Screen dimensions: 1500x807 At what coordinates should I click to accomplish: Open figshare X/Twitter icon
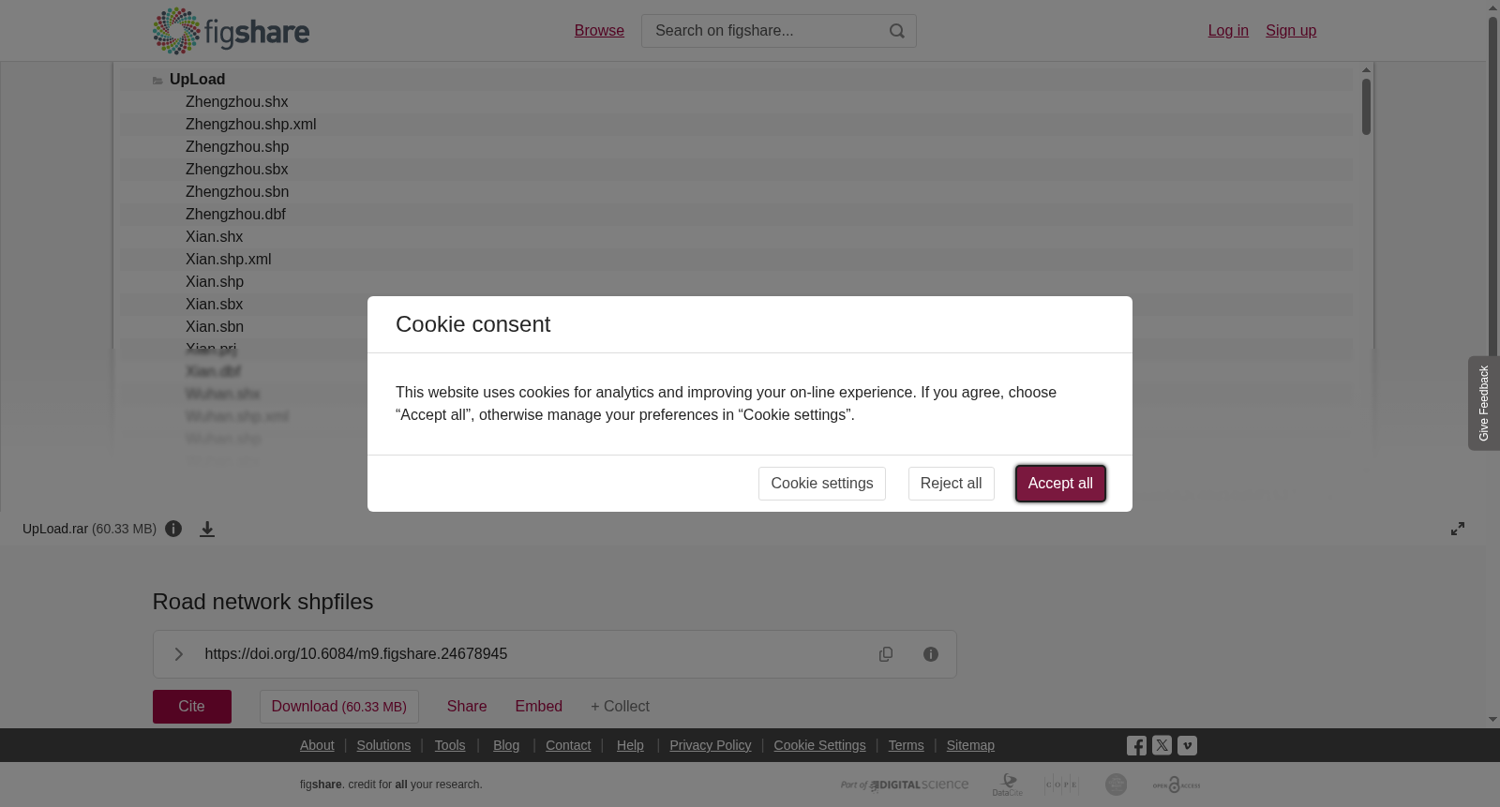pos(1162,746)
